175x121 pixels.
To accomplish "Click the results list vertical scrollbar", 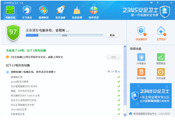I will click(x=125, y=87).
